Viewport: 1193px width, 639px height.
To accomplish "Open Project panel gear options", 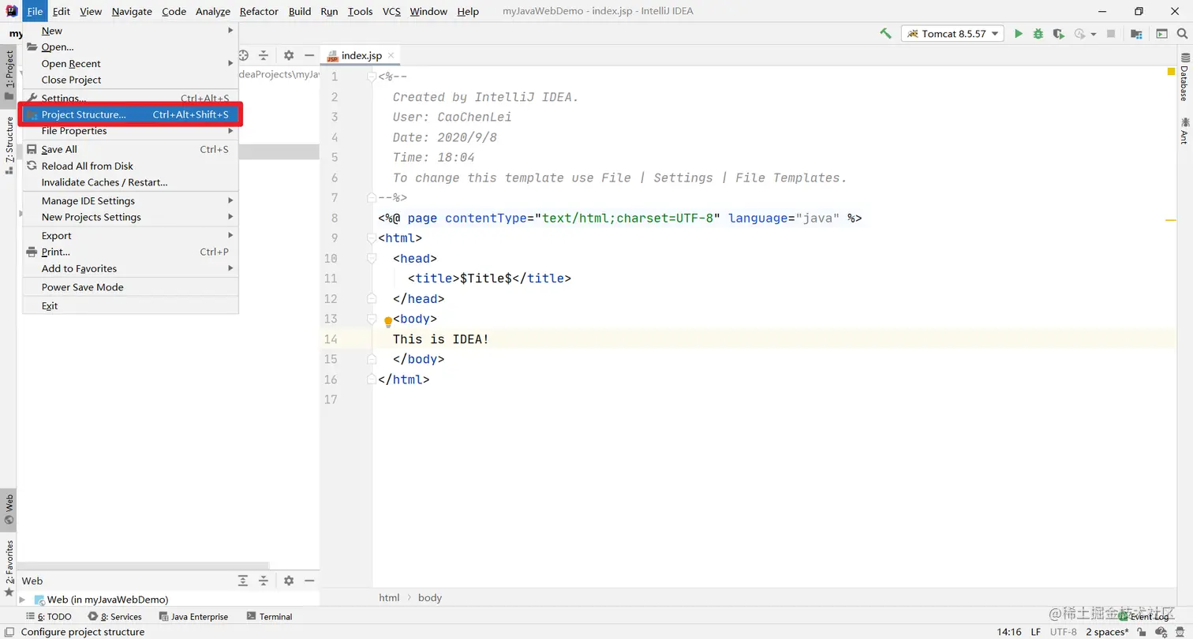I will pos(289,55).
